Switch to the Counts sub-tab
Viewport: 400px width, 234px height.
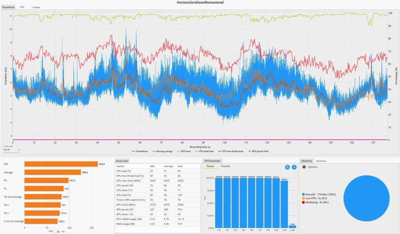pyautogui.click(x=225, y=166)
